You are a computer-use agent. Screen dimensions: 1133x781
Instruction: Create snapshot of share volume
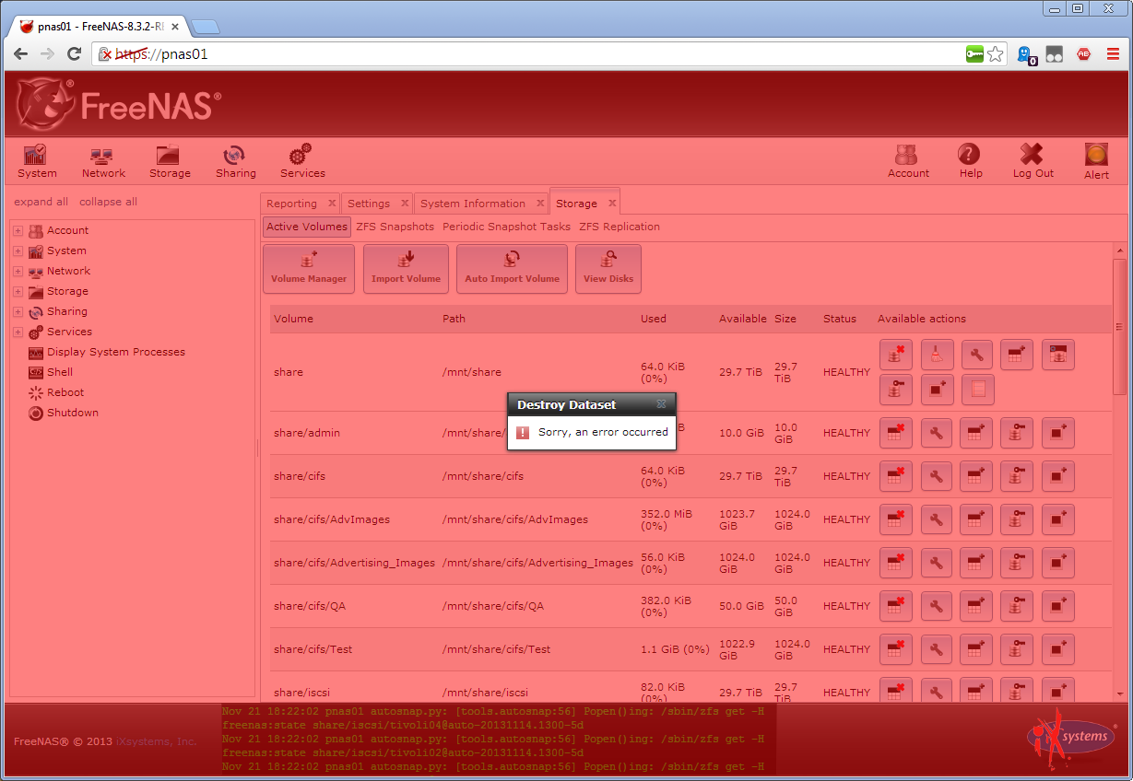coord(937,390)
